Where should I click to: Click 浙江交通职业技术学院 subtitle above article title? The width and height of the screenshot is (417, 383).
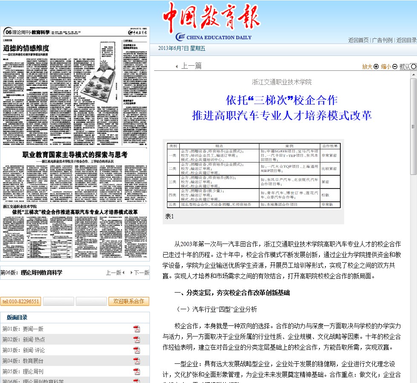coord(282,82)
